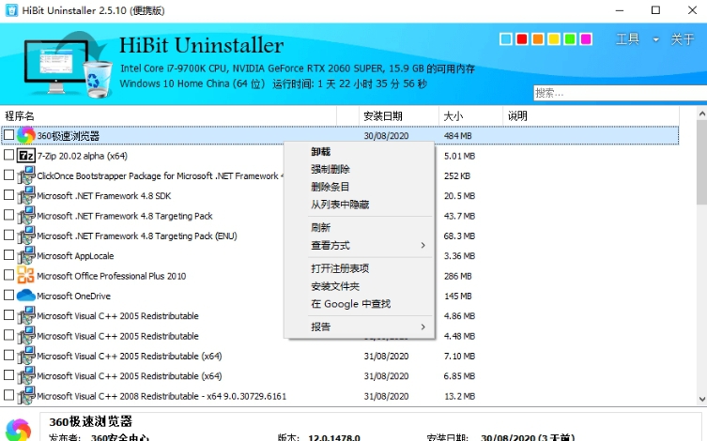Sort by the 程序名 column header

coord(168,116)
